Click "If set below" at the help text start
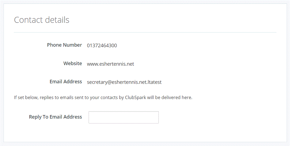 (26, 97)
